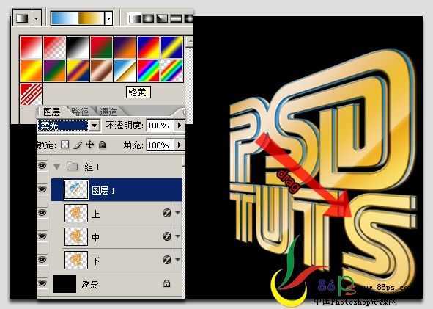The image size is (433, 309).
Task: Click the 中 layer effects fx icon
Action: 167,236
